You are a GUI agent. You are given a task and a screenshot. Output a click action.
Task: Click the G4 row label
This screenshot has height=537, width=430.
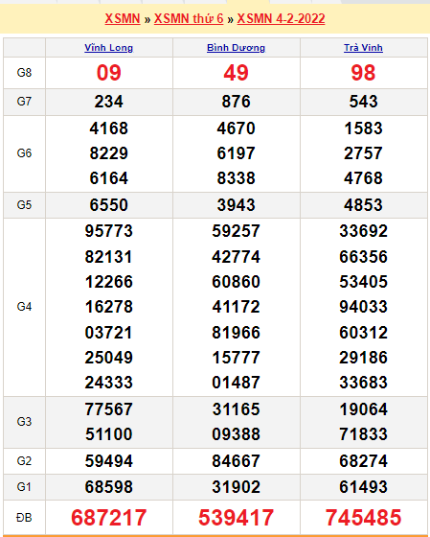coord(24,307)
